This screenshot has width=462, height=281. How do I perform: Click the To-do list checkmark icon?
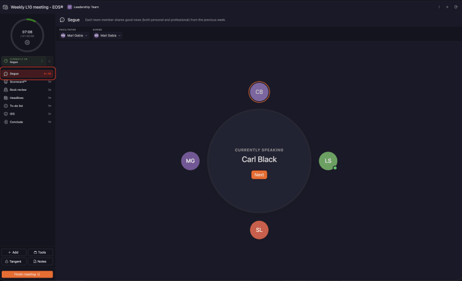[6, 106]
